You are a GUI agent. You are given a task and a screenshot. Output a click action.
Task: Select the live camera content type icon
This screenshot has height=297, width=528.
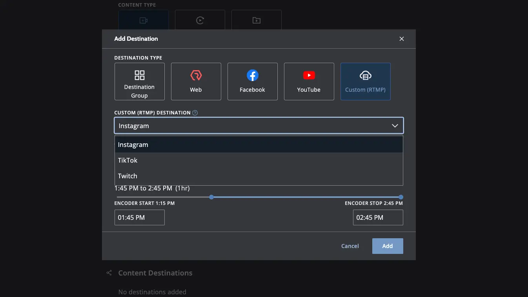[144, 20]
